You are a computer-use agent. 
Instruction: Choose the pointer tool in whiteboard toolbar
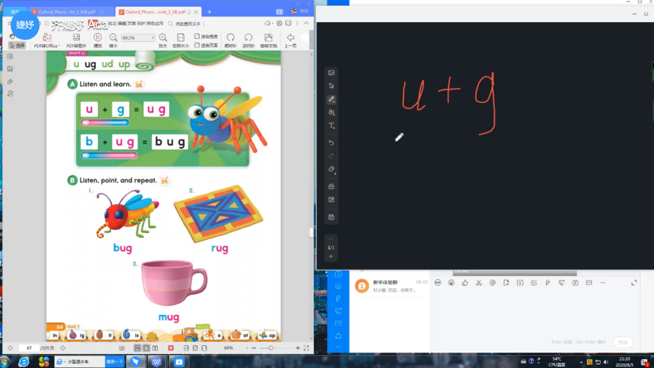coord(331,86)
